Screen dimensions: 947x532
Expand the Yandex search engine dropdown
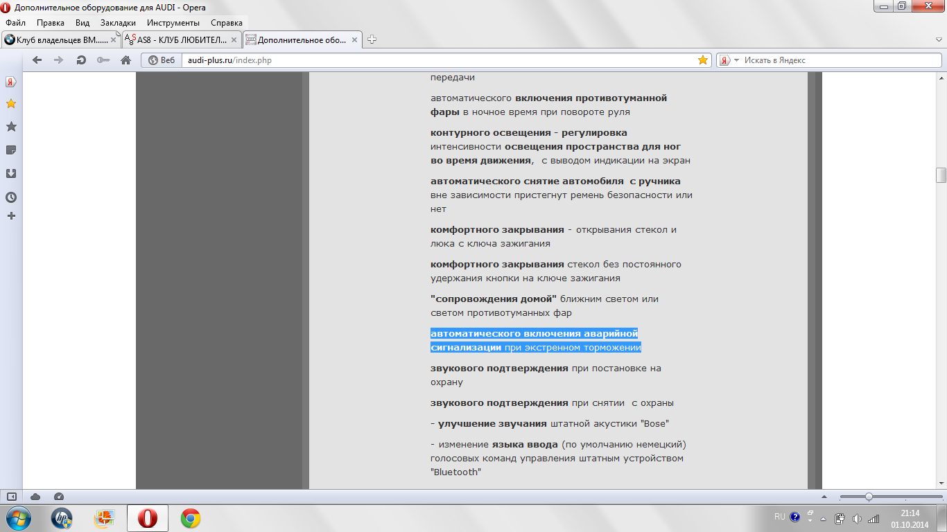[x=736, y=60]
